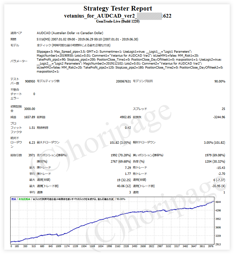Screen dimensions: 234x254
Task: Click the relative drawdown value 3.05% (101.82)
Action: [214, 142]
